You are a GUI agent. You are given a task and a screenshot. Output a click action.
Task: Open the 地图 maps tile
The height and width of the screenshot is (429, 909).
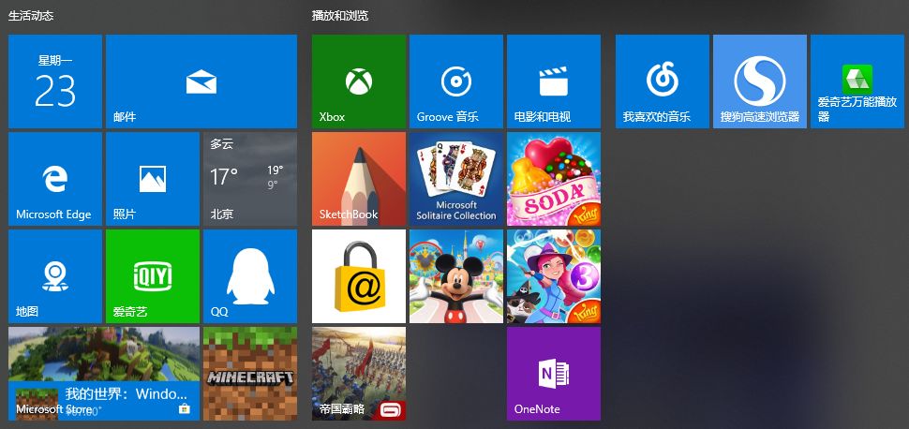coord(55,276)
